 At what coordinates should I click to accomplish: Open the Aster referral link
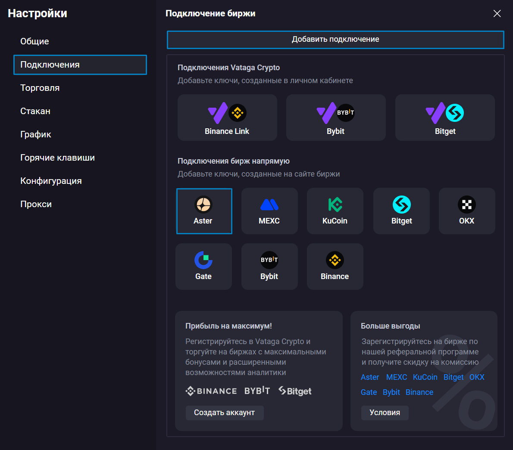tap(370, 377)
